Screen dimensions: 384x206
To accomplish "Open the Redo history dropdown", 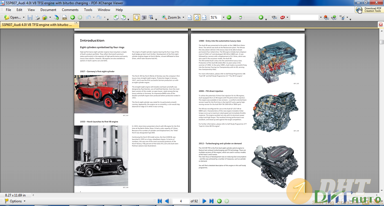I will 104,17.
